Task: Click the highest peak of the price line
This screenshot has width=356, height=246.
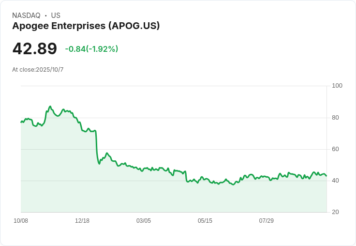Action: pyautogui.click(x=50, y=106)
